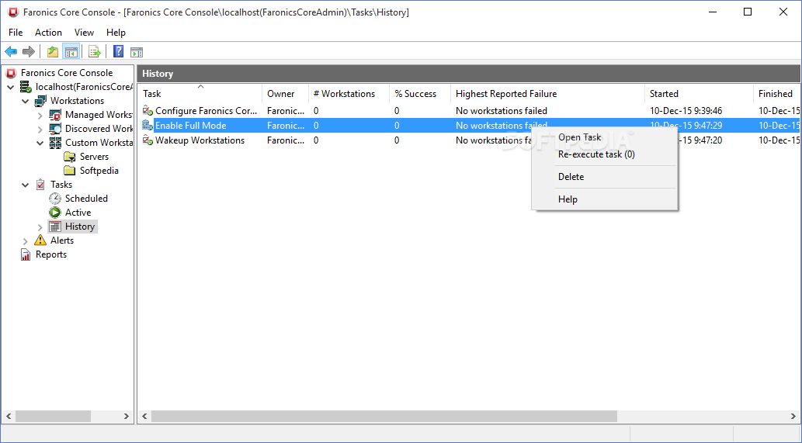Image resolution: width=802 pixels, height=443 pixels.
Task: Open the Servers folder
Action: [x=94, y=157]
